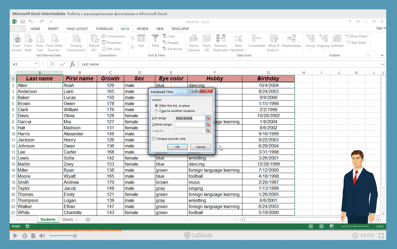Click the video volume slider handle
Viewport: 397px width, 249px height.
pyautogui.click(x=75, y=236)
